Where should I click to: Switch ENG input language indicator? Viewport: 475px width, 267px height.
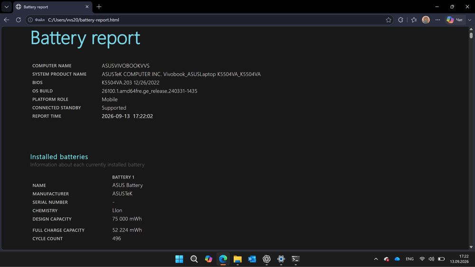pyautogui.click(x=409, y=259)
